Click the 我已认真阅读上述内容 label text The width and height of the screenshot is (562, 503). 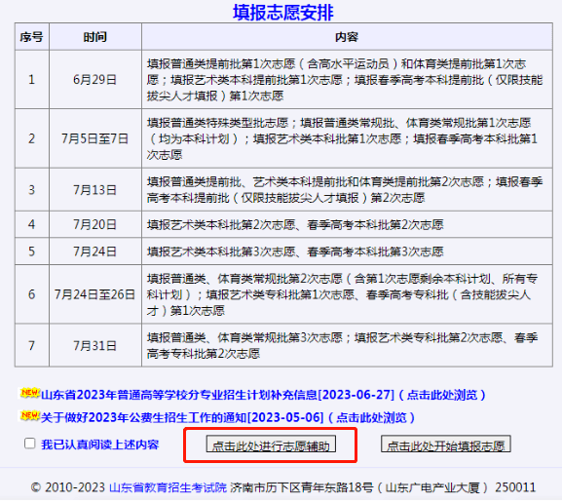pyautogui.click(x=100, y=445)
